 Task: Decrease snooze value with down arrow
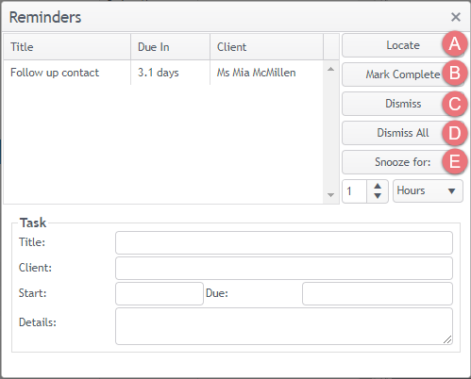[378, 196]
